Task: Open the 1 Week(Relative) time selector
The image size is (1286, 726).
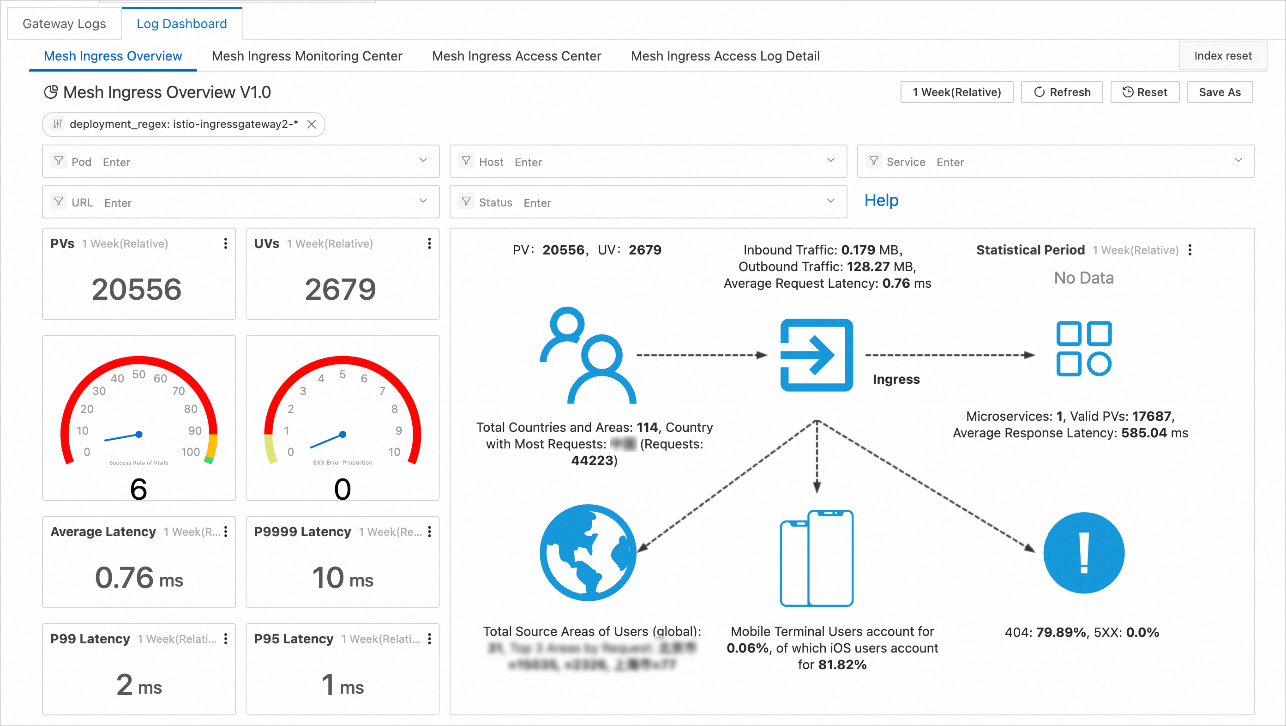Action: click(x=956, y=92)
